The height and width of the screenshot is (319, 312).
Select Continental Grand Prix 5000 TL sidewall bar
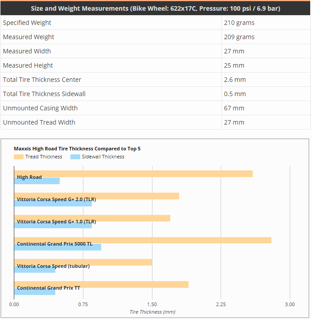click(x=57, y=247)
